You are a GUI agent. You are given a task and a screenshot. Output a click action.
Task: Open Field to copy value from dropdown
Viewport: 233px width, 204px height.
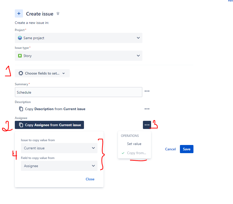pyautogui.click(x=59, y=166)
